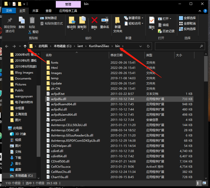The height and width of the screenshot is (188, 210).
Task: Open the recent locations dropdown arrow
Action: click(x=20, y=46)
